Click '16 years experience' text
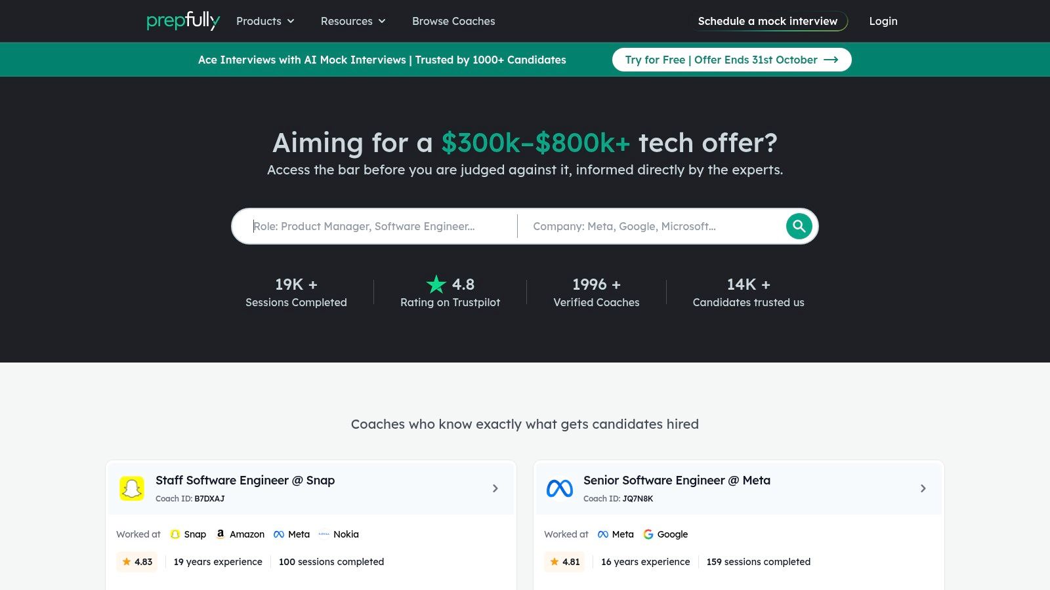The width and height of the screenshot is (1050, 590). (x=646, y=562)
